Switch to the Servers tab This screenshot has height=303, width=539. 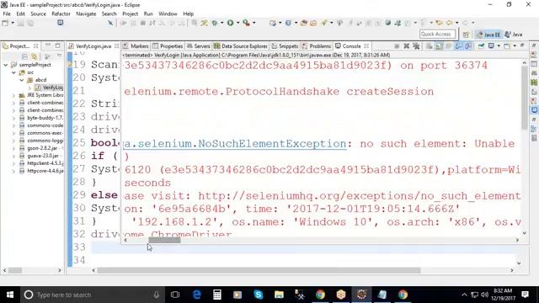coord(199,46)
